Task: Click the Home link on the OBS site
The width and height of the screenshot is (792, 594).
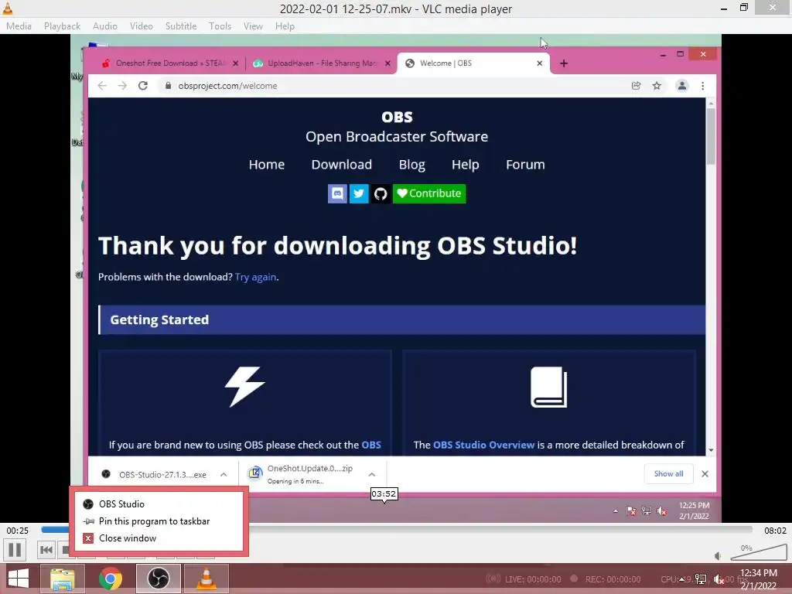Action: 267,165
